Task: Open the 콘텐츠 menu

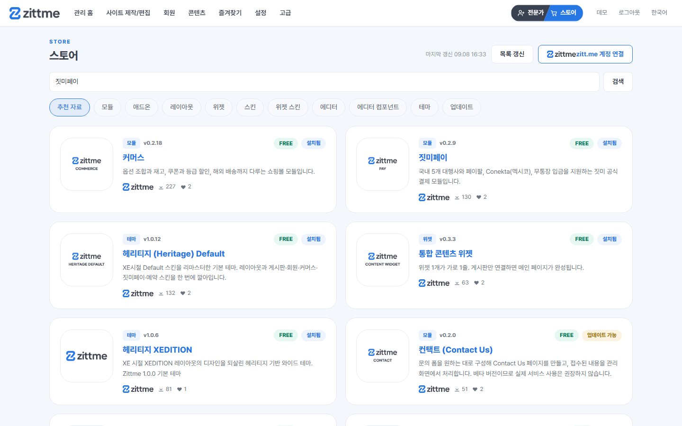Action: pos(197,13)
